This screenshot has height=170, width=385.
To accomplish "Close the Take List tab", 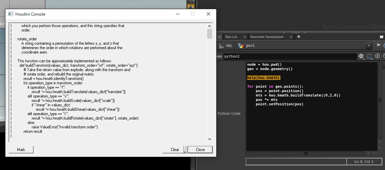I will click(244, 37).
